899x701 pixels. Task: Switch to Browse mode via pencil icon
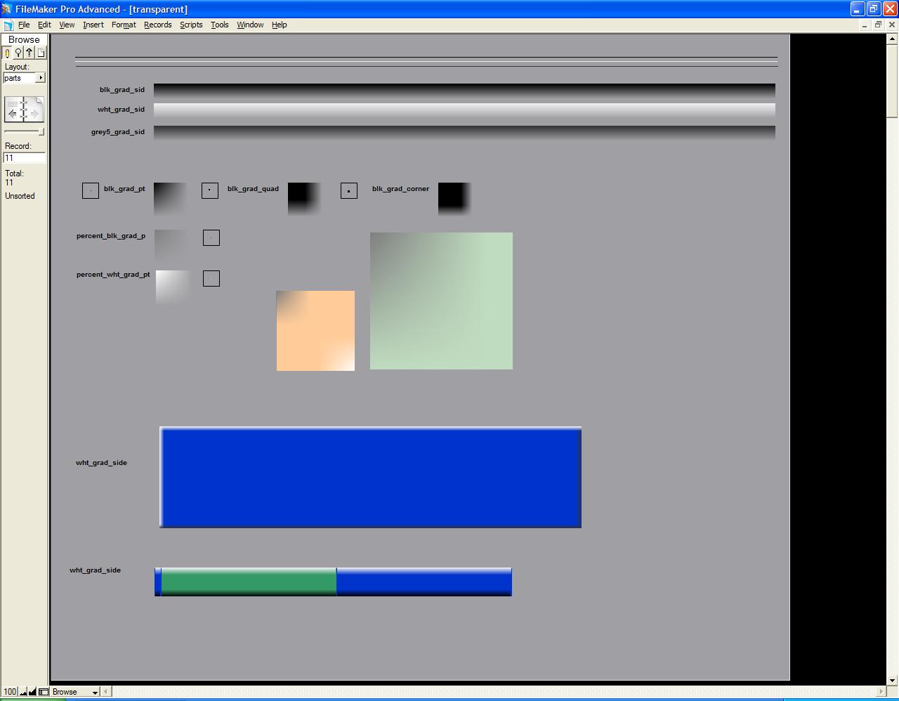[x=8, y=53]
